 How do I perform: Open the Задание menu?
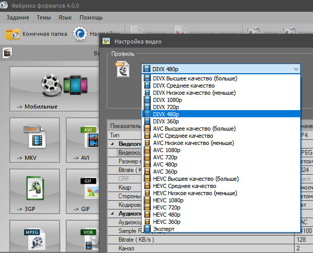17,17
